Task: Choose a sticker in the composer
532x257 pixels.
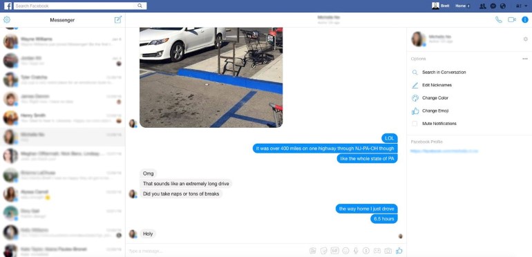Action: [323, 251]
